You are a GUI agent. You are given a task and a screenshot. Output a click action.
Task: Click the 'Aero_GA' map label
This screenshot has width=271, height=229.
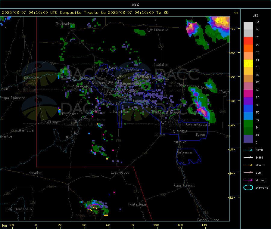[x=180, y=141]
